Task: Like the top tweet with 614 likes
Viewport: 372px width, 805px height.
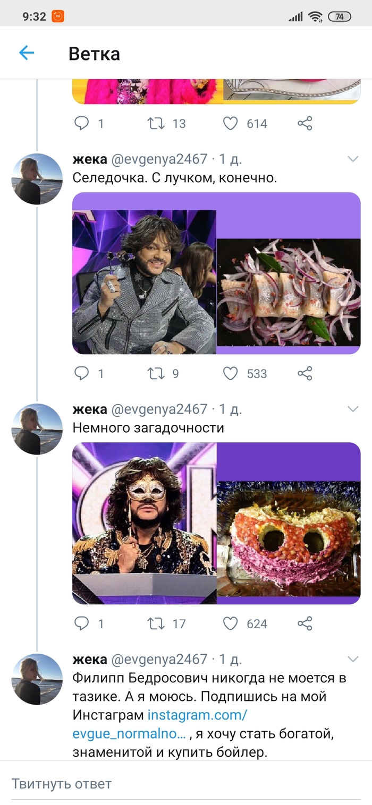Action: pyautogui.click(x=230, y=124)
